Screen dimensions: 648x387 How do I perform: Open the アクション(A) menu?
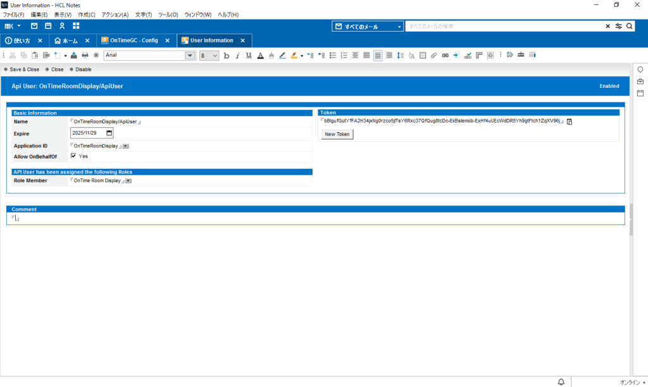tap(115, 15)
